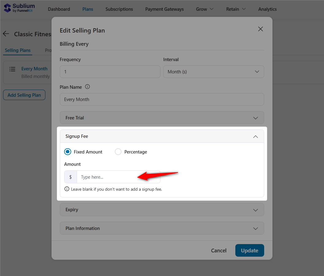Open the Grow dropdown menu

pyautogui.click(x=204, y=9)
